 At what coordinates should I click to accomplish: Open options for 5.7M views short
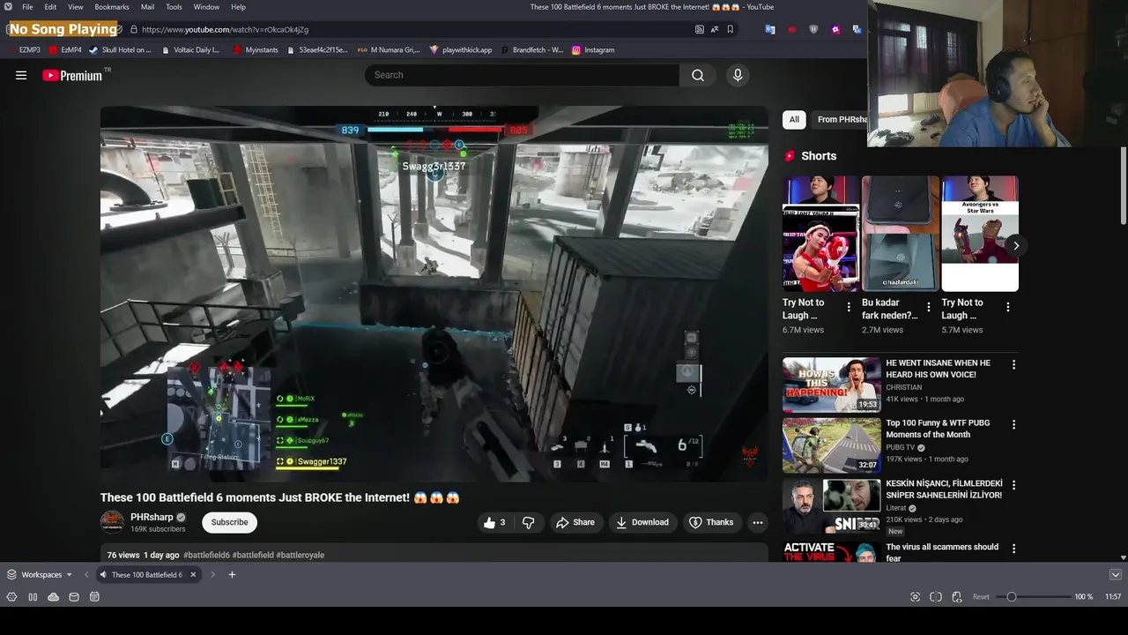tap(1008, 307)
